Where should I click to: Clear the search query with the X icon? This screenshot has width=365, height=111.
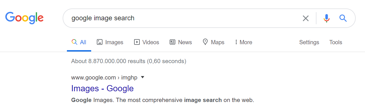pyautogui.click(x=306, y=18)
